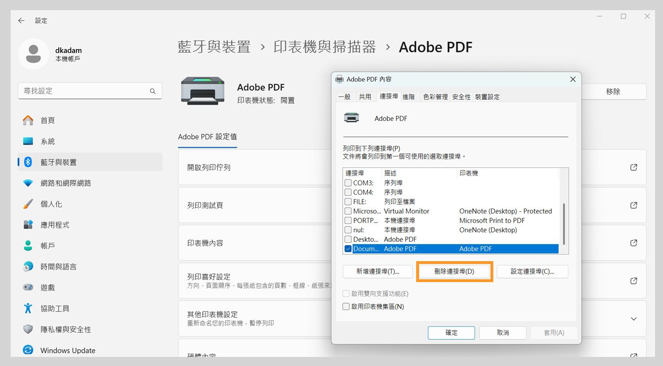Viewport: 663px width, 366px height.
Task: Uncheck the highlighted Documents port checkbox
Action: point(348,248)
